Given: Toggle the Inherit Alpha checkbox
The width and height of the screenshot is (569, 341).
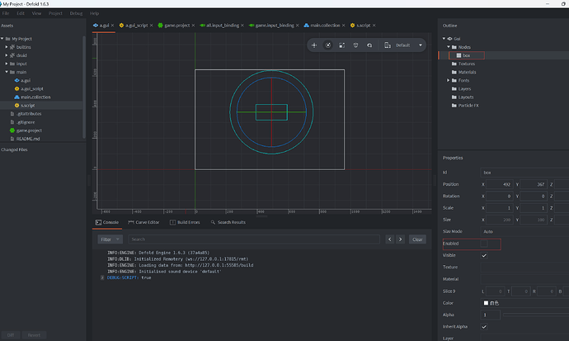Looking at the screenshot, I should click(x=484, y=326).
